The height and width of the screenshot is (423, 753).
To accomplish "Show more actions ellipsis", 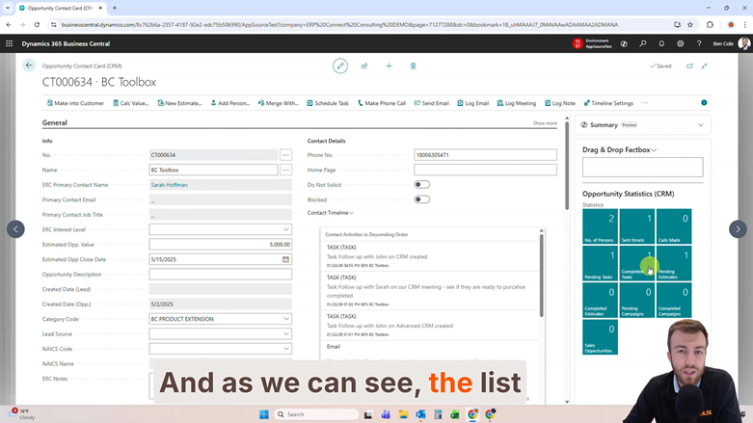I will [x=645, y=103].
